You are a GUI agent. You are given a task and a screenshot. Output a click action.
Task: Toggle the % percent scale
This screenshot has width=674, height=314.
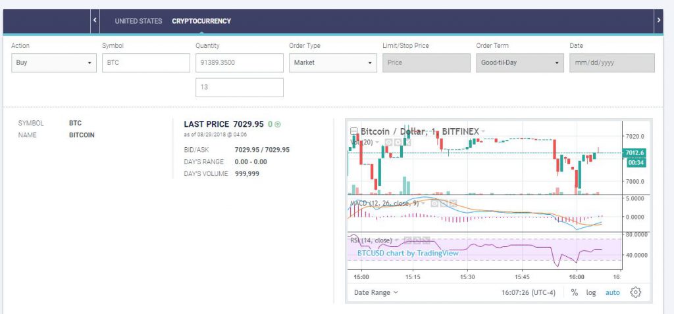click(575, 292)
